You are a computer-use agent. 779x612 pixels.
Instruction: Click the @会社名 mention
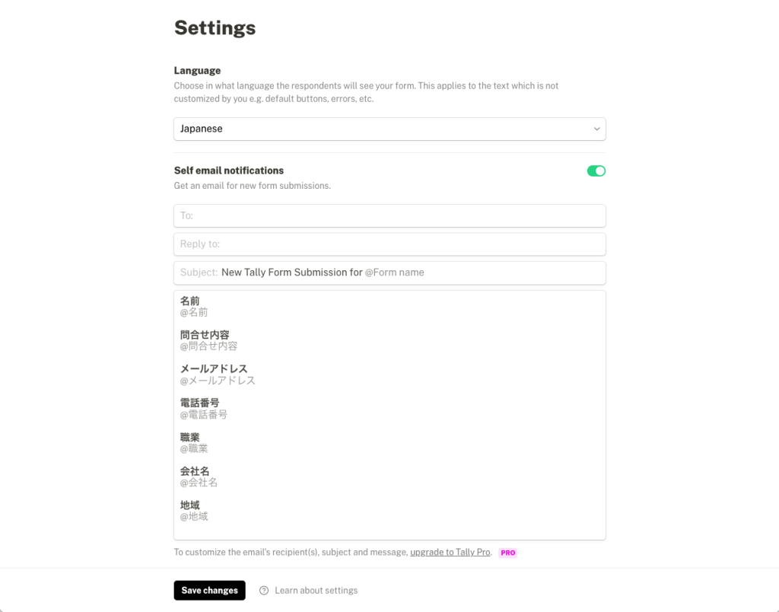[199, 483]
